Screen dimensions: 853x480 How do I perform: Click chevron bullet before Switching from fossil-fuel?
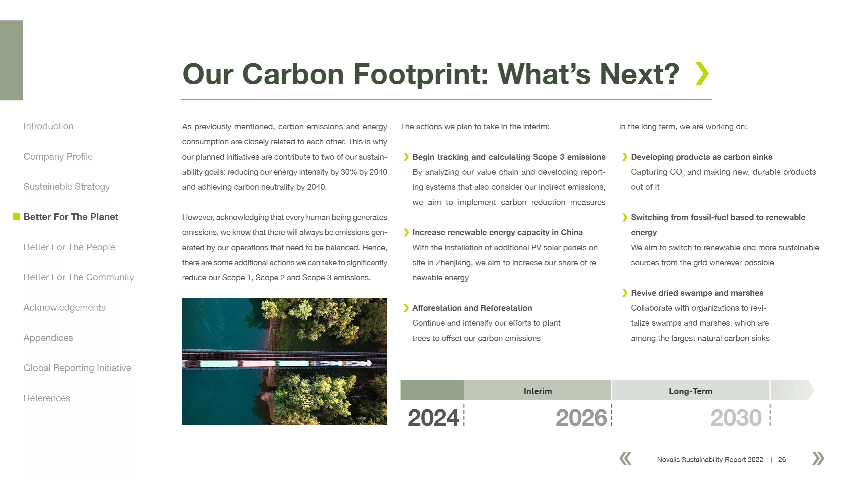point(624,217)
